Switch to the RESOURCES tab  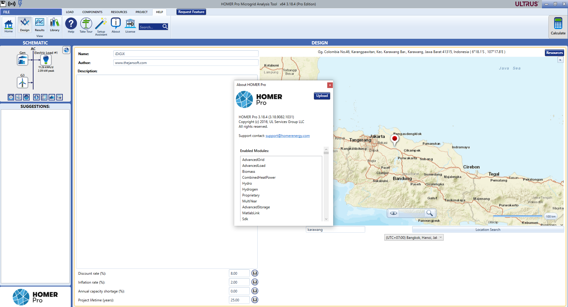[119, 12]
